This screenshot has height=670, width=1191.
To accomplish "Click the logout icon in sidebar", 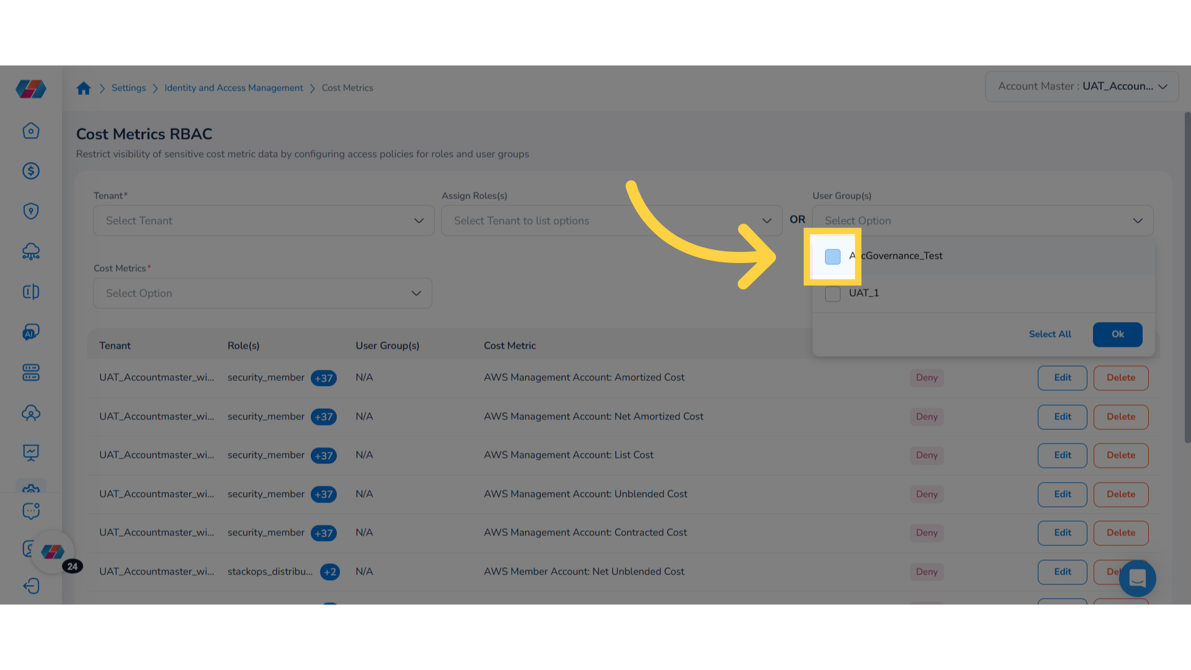I will (x=31, y=586).
